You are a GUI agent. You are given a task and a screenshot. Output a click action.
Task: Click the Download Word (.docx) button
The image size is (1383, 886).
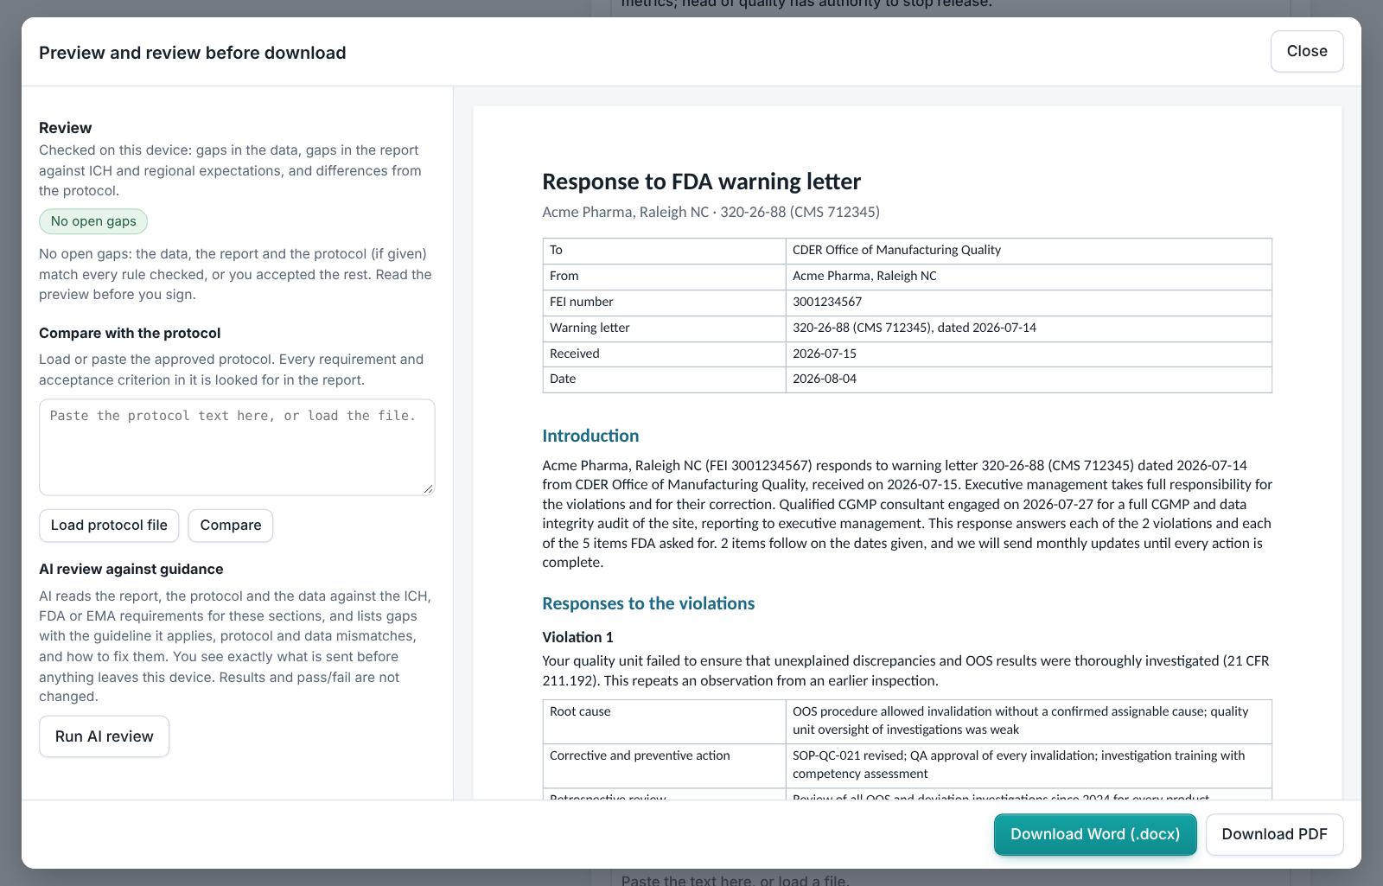tap(1095, 834)
